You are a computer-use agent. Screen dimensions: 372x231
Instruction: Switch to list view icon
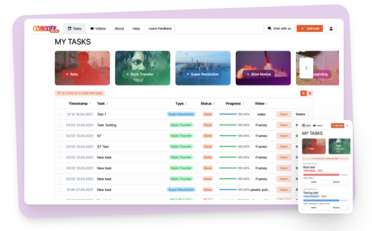[x=310, y=93]
